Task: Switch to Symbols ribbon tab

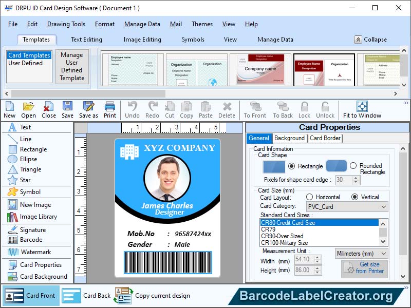Action: click(193, 40)
